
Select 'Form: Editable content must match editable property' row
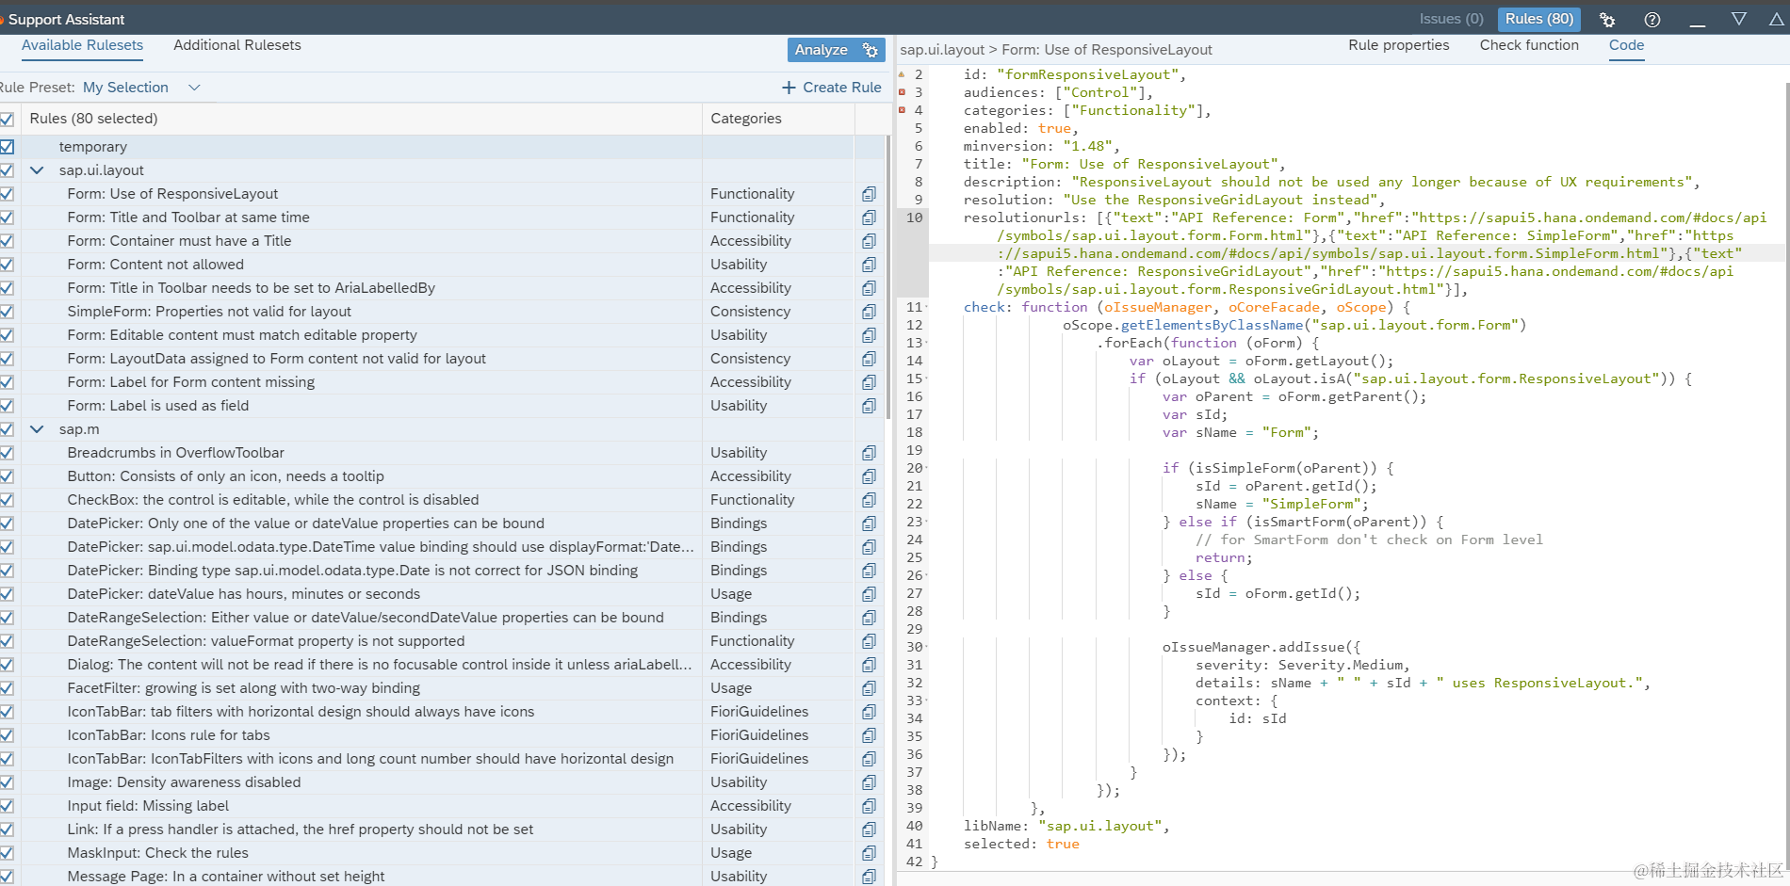pyautogui.click(x=443, y=335)
